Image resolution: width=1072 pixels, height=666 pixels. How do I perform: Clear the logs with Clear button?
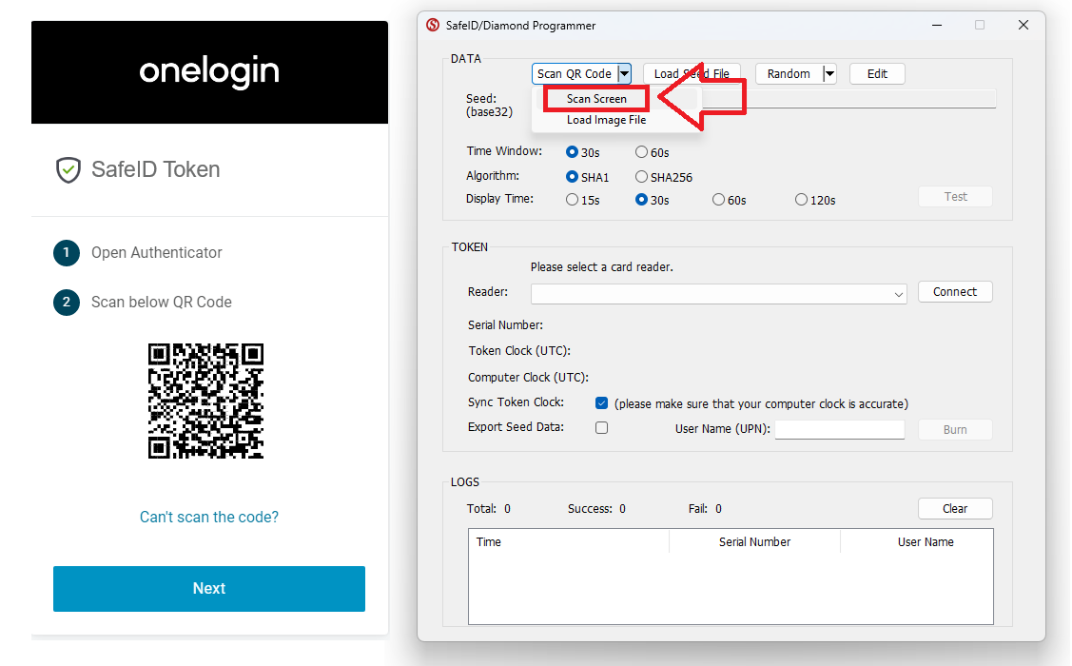pos(955,509)
